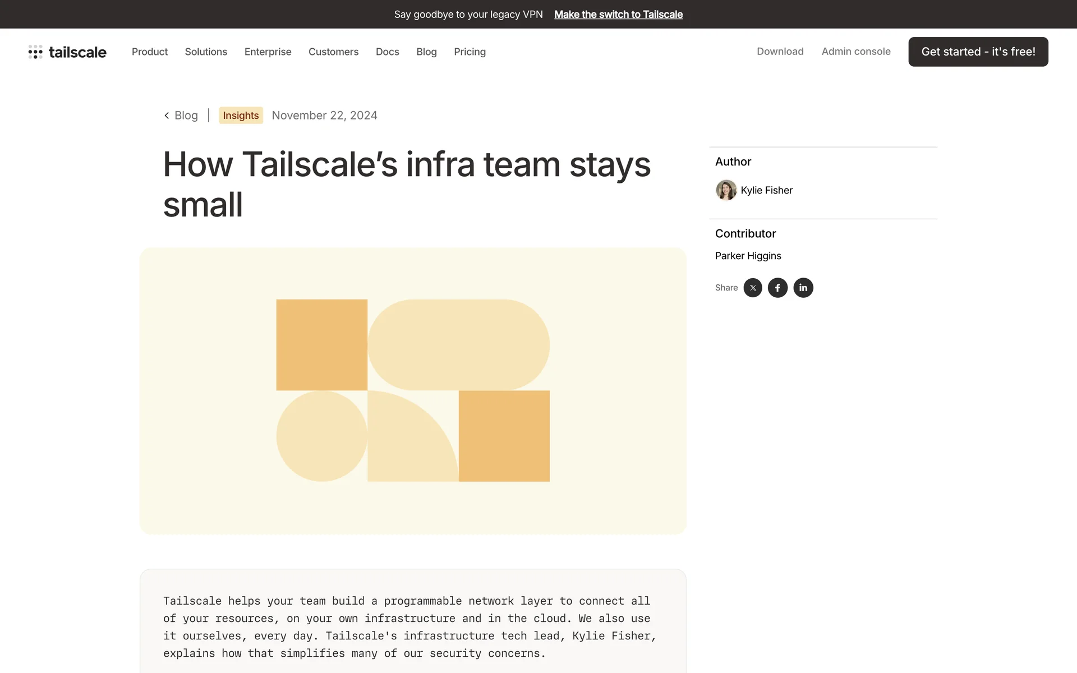
Task: Click the geometric shapes hero image
Action: pyautogui.click(x=413, y=391)
